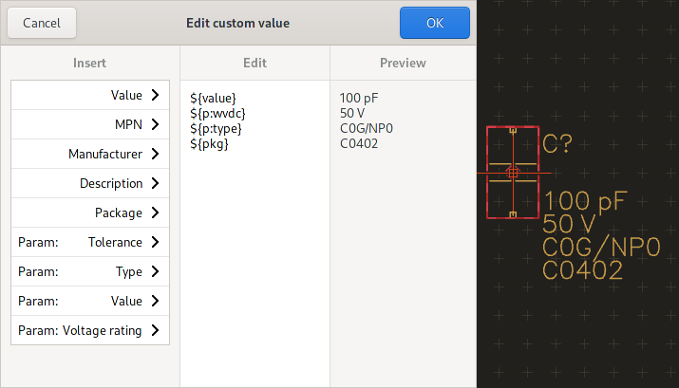Click the ${pkg} line in Edit area
This screenshot has width=679, height=388.
tap(209, 143)
